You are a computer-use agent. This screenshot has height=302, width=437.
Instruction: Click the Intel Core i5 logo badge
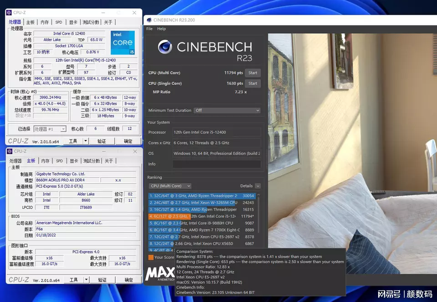point(122,43)
